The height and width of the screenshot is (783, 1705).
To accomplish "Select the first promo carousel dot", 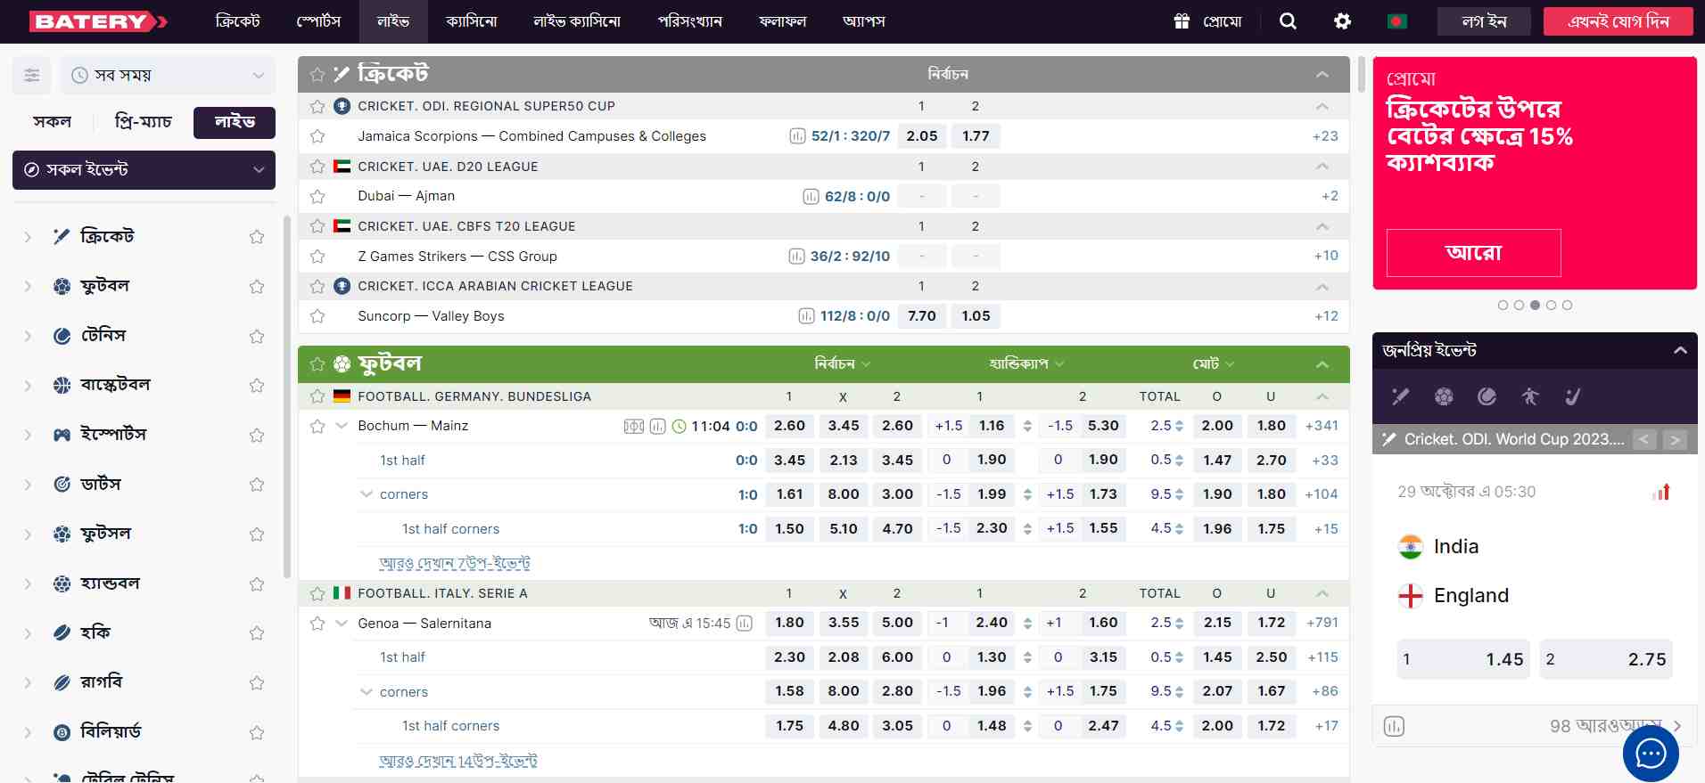I will pos(1503,306).
